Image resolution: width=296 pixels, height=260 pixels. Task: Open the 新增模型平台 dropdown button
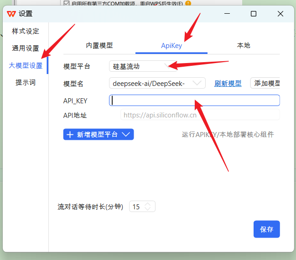tap(99, 134)
